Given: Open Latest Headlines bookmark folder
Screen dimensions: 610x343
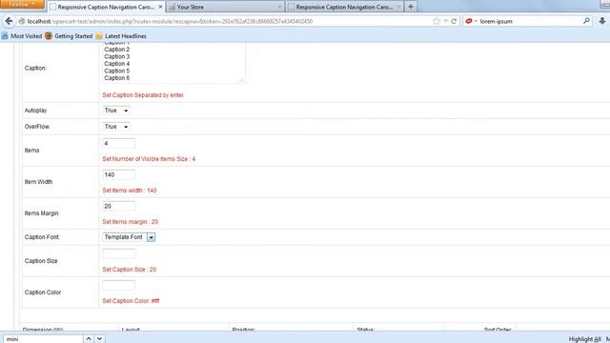Looking at the screenshot, I should [x=121, y=36].
